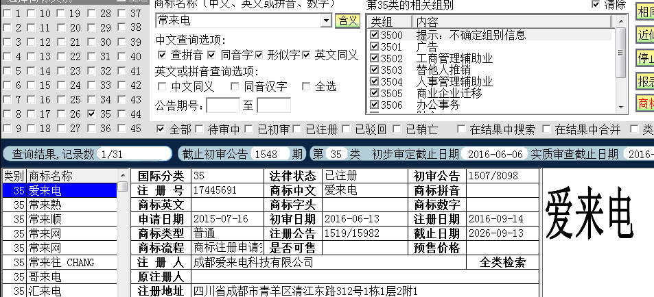
Task: Click the 1548 bulletin issue field
Action: coord(270,155)
